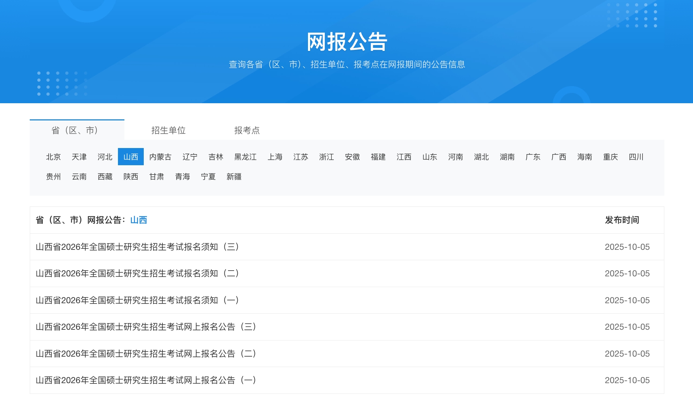Screen dimensions: 693x405
Task: Open 山西省2026年报名须知（三）announcement
Action: 137,247
